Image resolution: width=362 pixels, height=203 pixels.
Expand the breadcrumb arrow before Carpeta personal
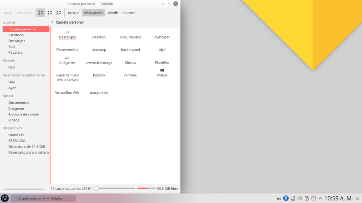tap(52, 22)
